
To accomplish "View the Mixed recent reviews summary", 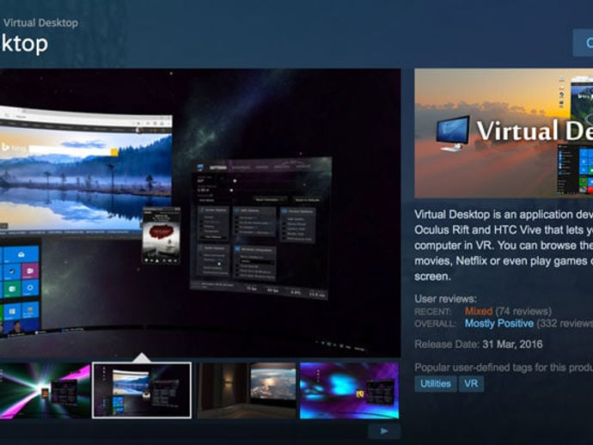I will [479, 311].
